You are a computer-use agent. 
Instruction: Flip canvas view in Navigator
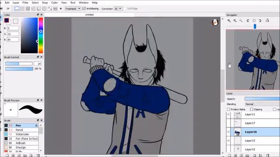pos(267,20)
